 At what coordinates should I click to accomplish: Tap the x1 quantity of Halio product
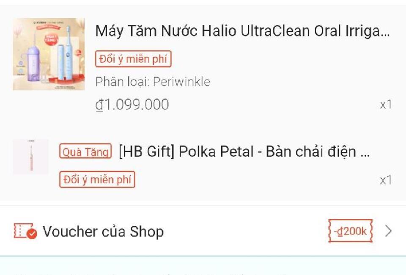click(x=386, y=105)
